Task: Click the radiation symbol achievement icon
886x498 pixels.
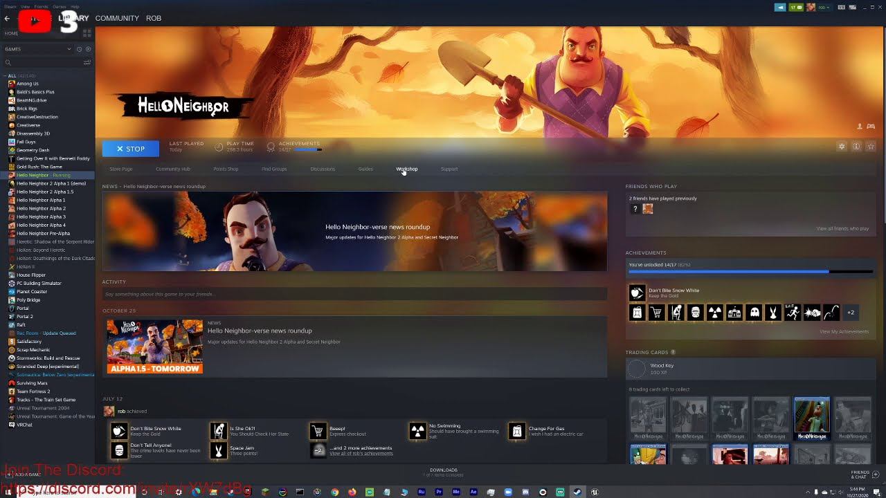Action: tap(715, 313)
